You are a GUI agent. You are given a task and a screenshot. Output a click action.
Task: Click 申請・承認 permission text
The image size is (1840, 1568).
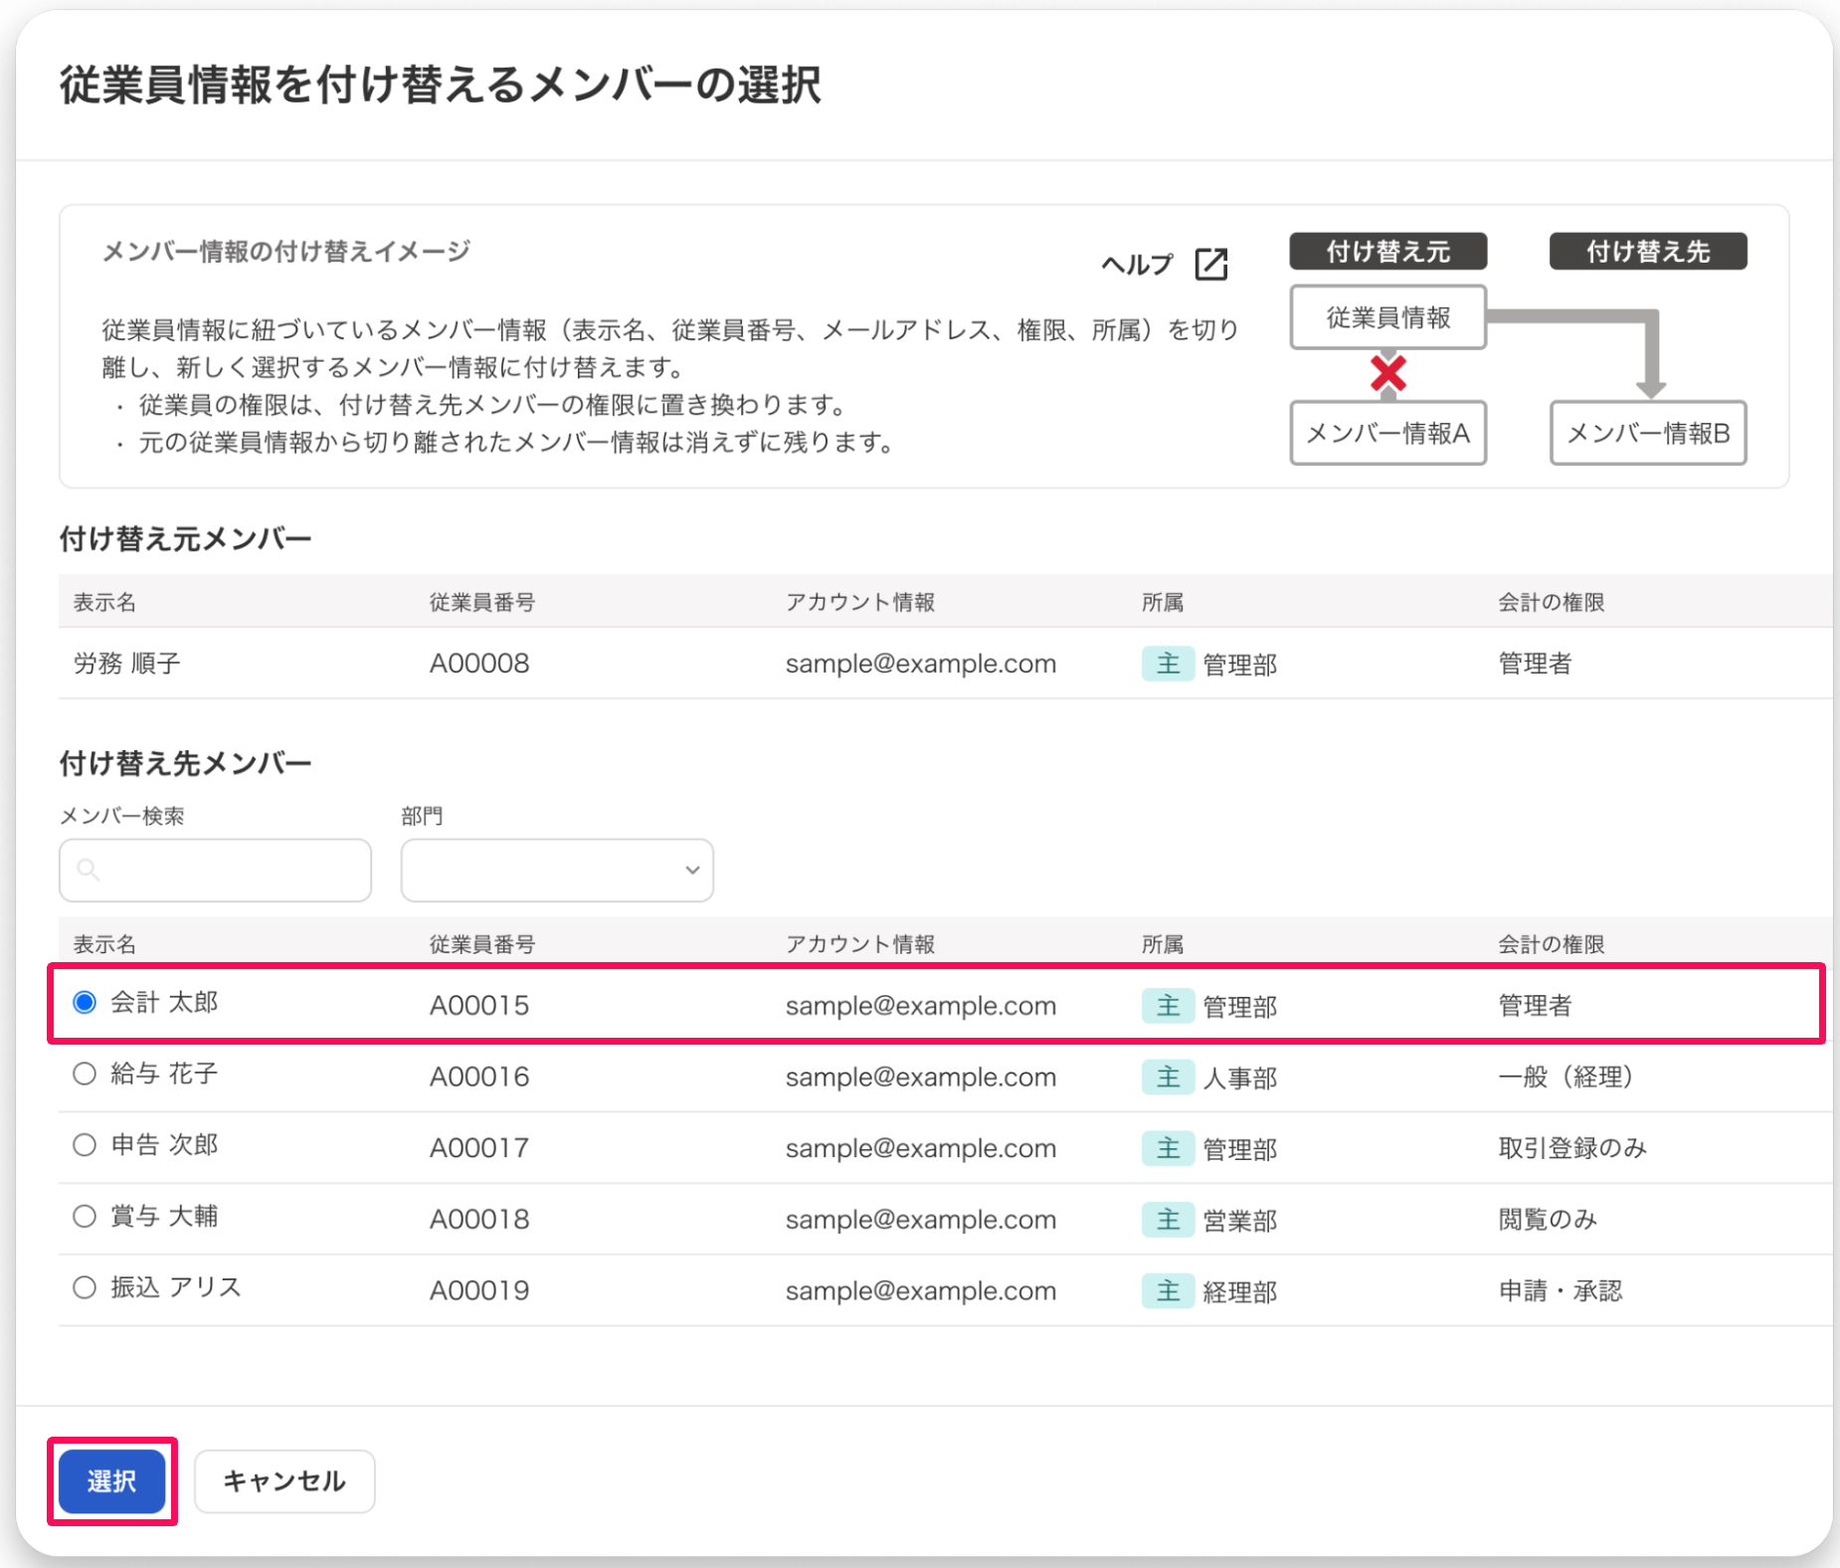[x=1560, y=1290]
